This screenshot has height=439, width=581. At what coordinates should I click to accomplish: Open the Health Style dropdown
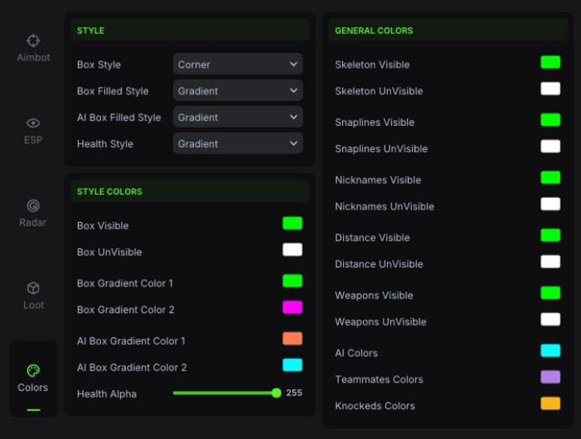(237, 143)
